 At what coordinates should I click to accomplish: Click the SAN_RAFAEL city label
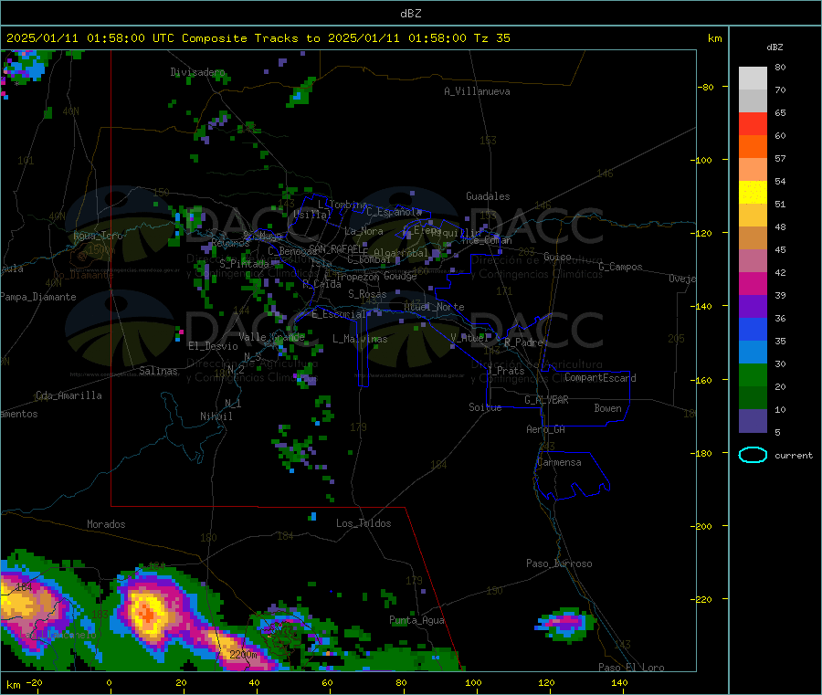coord(334,248)
